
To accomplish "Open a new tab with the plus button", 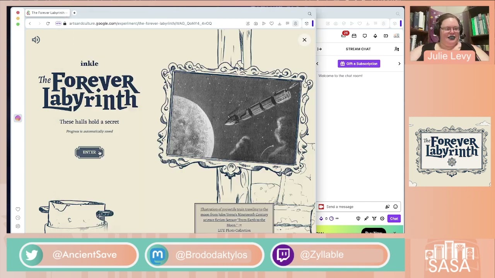I will point(74,13).
